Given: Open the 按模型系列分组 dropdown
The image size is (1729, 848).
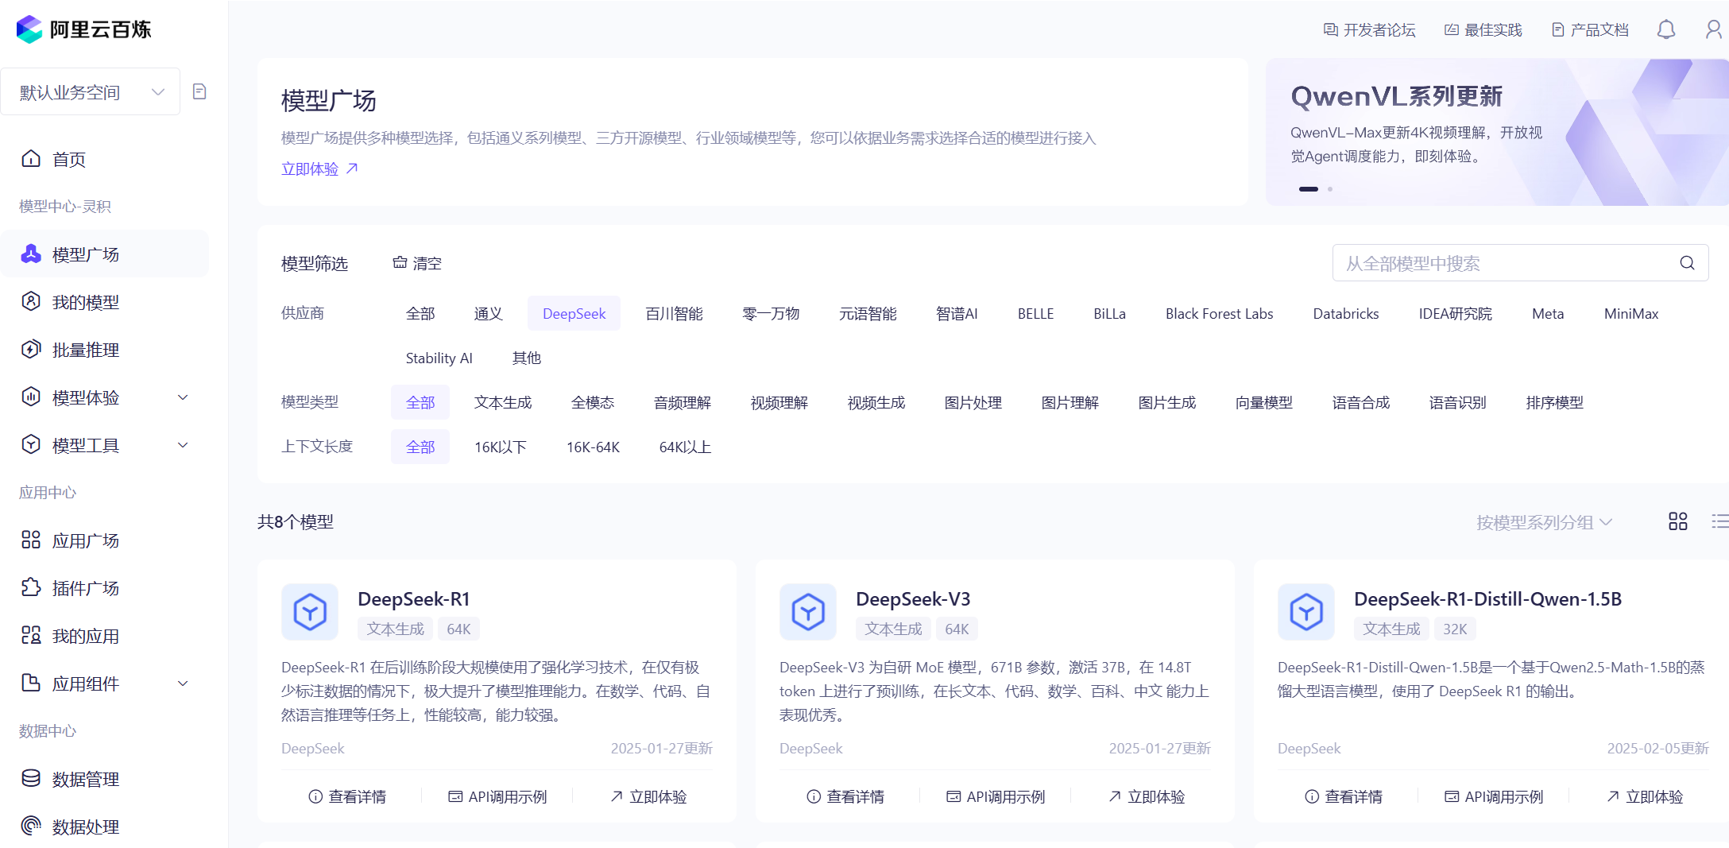Looking at the screenshot, I should click(1544, 522).
